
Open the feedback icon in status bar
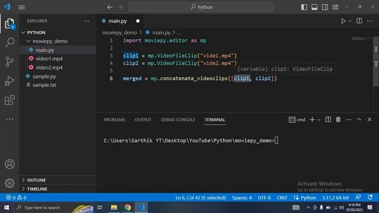[x=358, y=197]
